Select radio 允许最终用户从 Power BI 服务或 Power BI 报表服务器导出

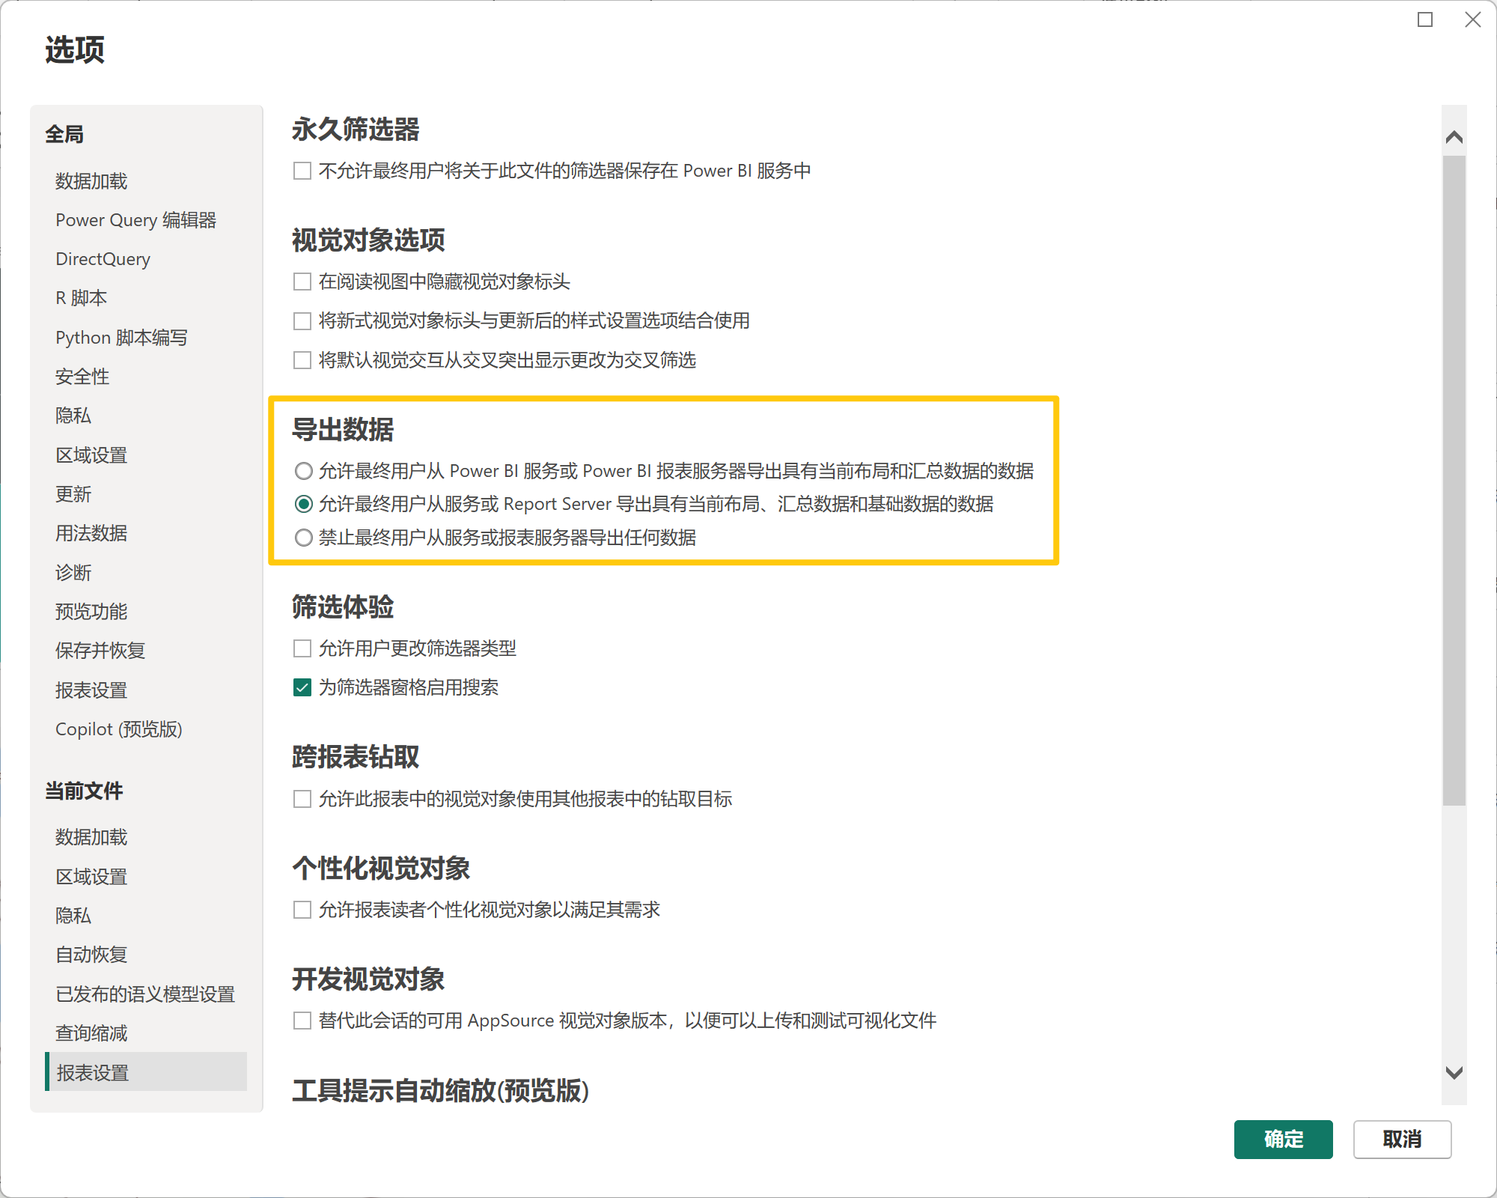click(x=303, y=471)
